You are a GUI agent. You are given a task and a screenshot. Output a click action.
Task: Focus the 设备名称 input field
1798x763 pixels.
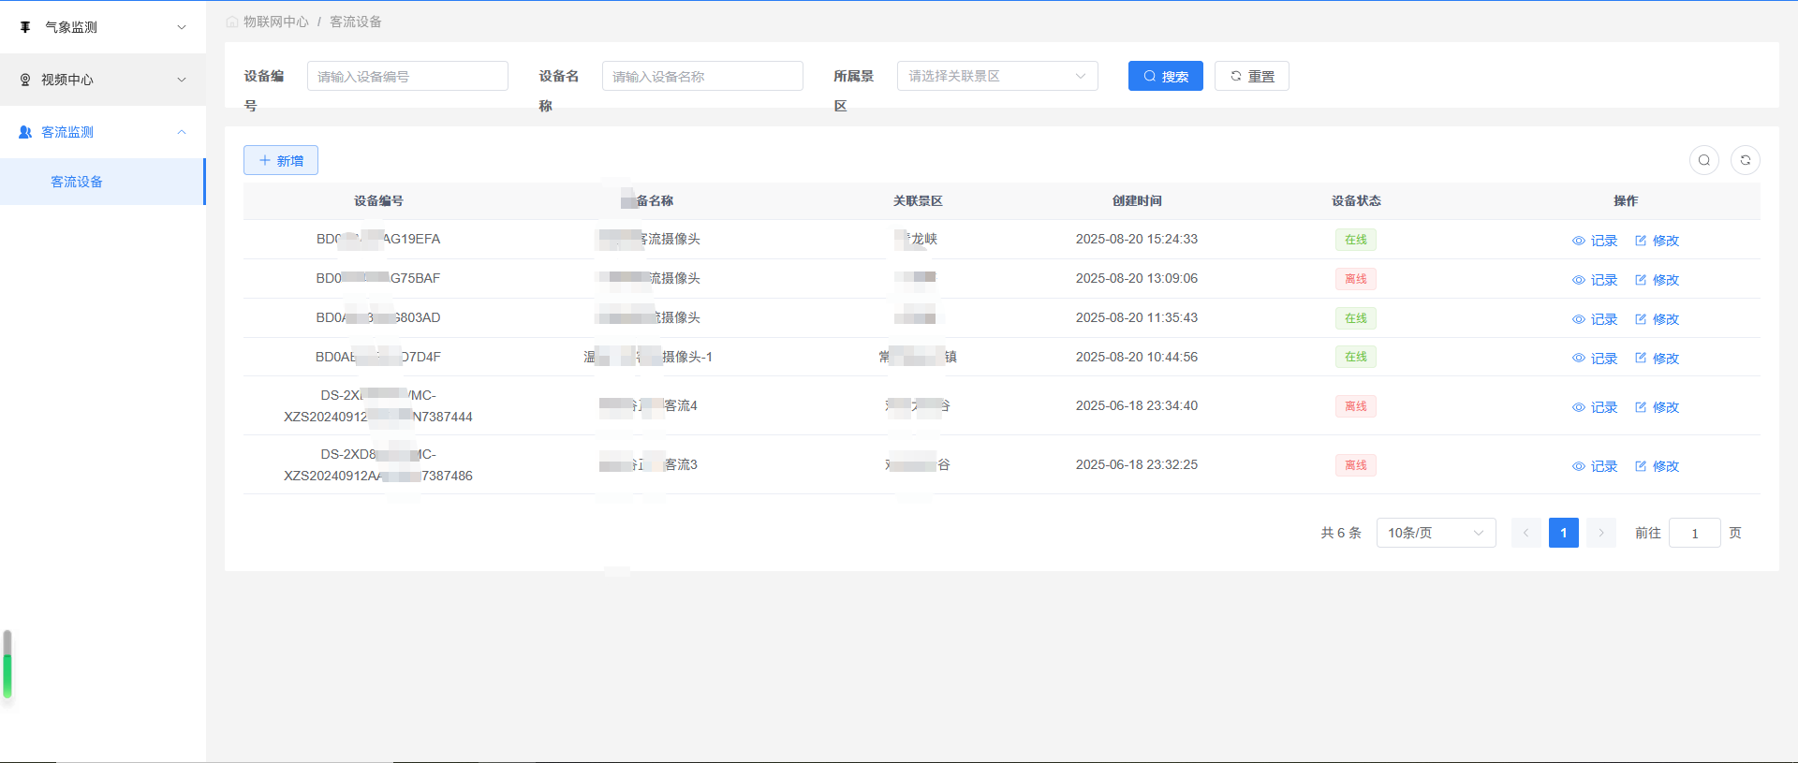coord(702,76)
